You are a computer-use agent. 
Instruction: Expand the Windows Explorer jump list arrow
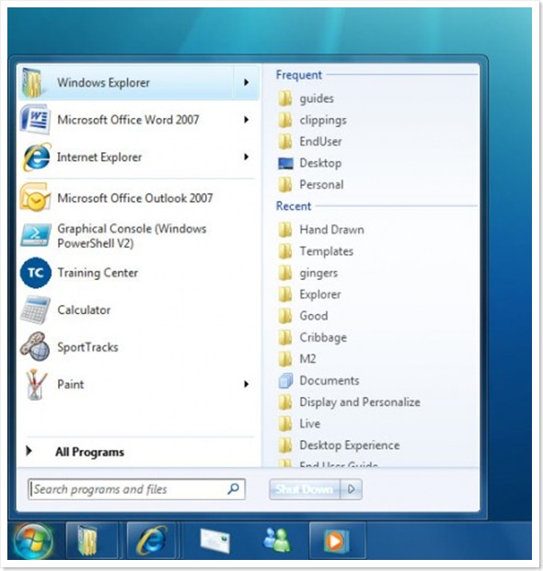[247, 83]
